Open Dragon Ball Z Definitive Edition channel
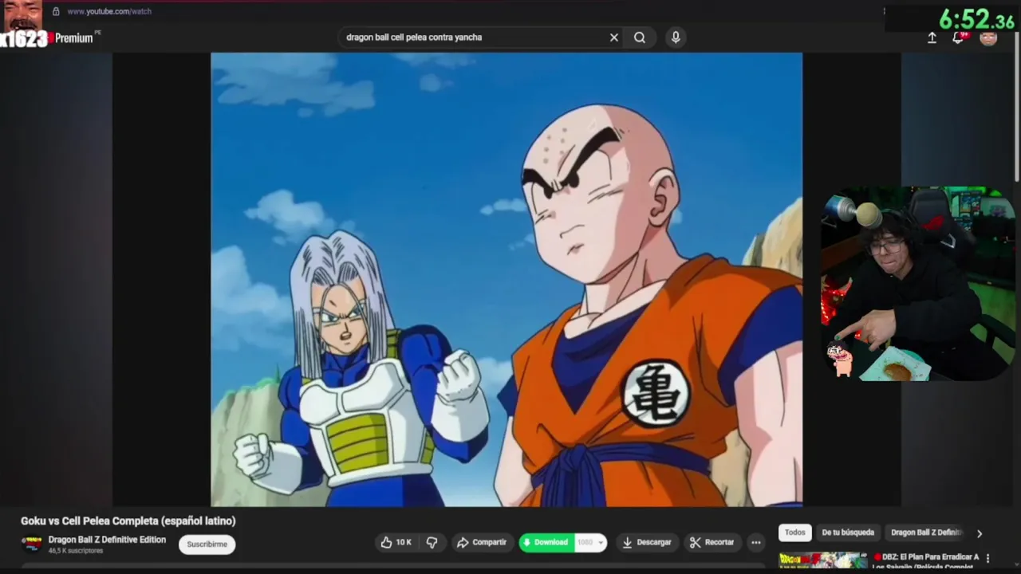Screen dimensions: 1021x574 (107, 540)
